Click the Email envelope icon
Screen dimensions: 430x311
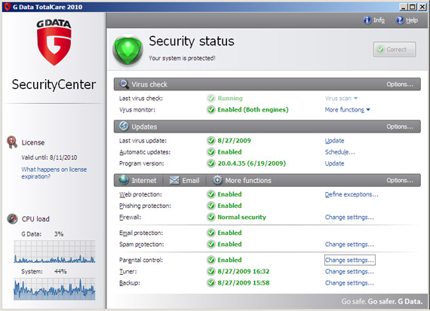pos(174,181)
